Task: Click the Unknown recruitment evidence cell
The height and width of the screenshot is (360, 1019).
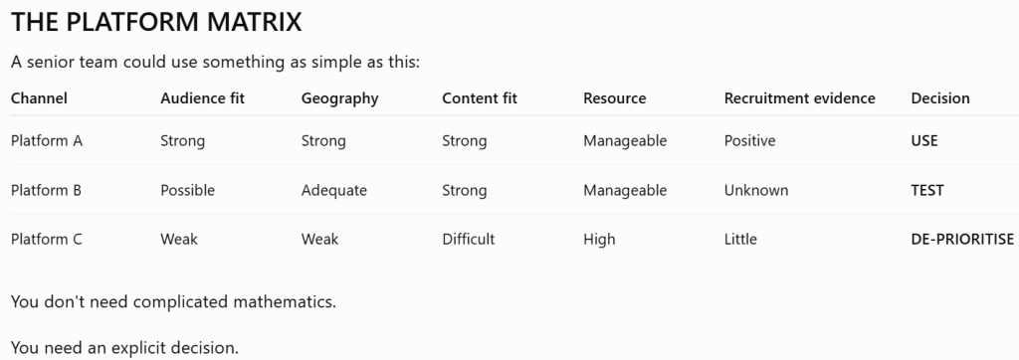Action: pyautogui.click(x=756, y=190)
